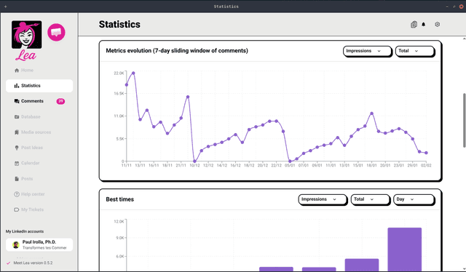This screenshot has height=272, width=466.
Task: Click the zero data point at 10/12
Action: point(194,161)
